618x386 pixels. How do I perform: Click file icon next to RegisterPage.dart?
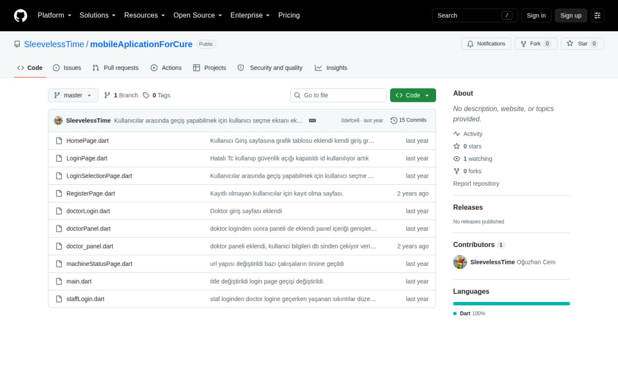tap(59, 193)
